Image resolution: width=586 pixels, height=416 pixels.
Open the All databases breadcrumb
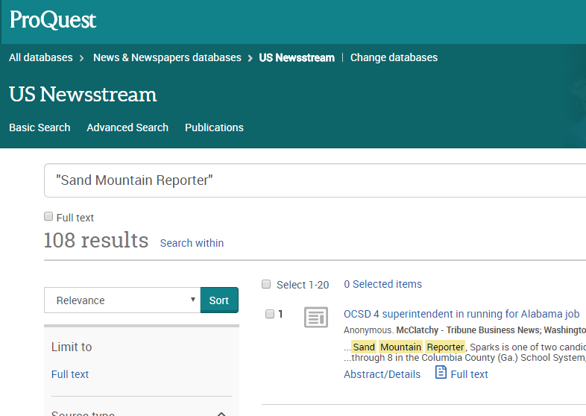tap(41, 57)
